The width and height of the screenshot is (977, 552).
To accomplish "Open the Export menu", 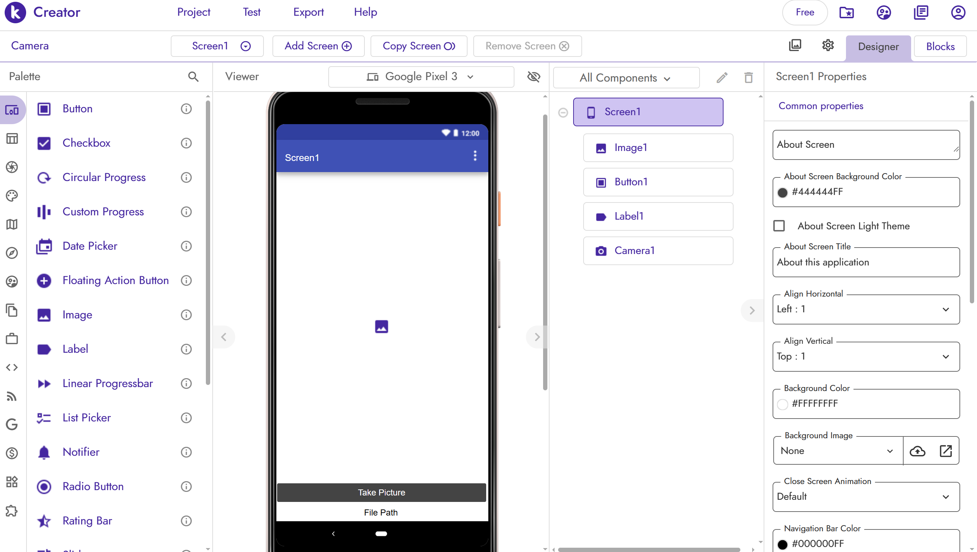I will tap(308, 12).
